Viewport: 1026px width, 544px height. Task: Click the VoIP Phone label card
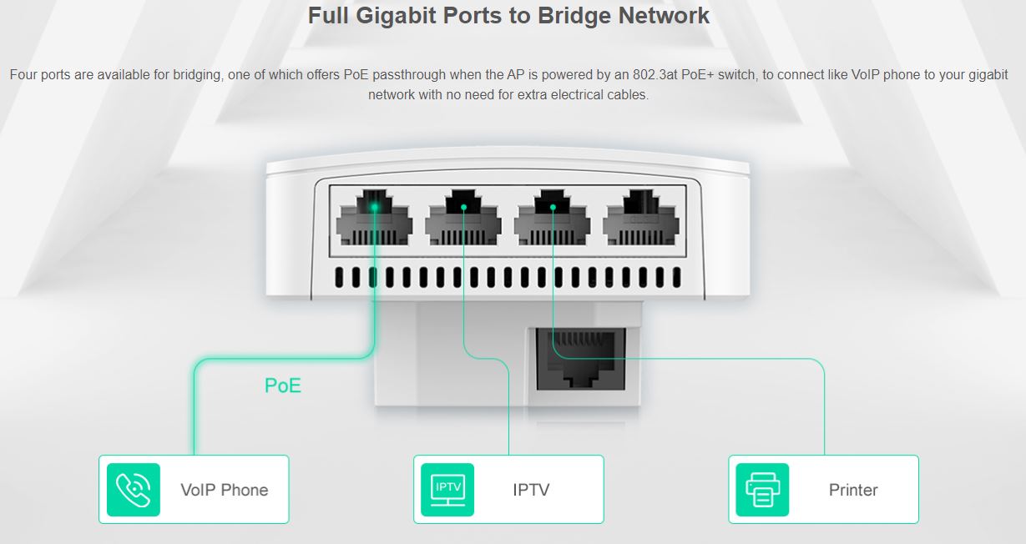pos(194,490)
